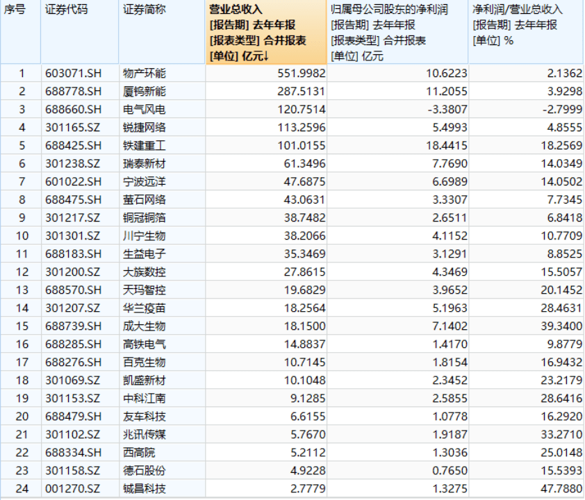
Task: Click the 成大生物 margin value 39.3400
Action: point(559,326)
